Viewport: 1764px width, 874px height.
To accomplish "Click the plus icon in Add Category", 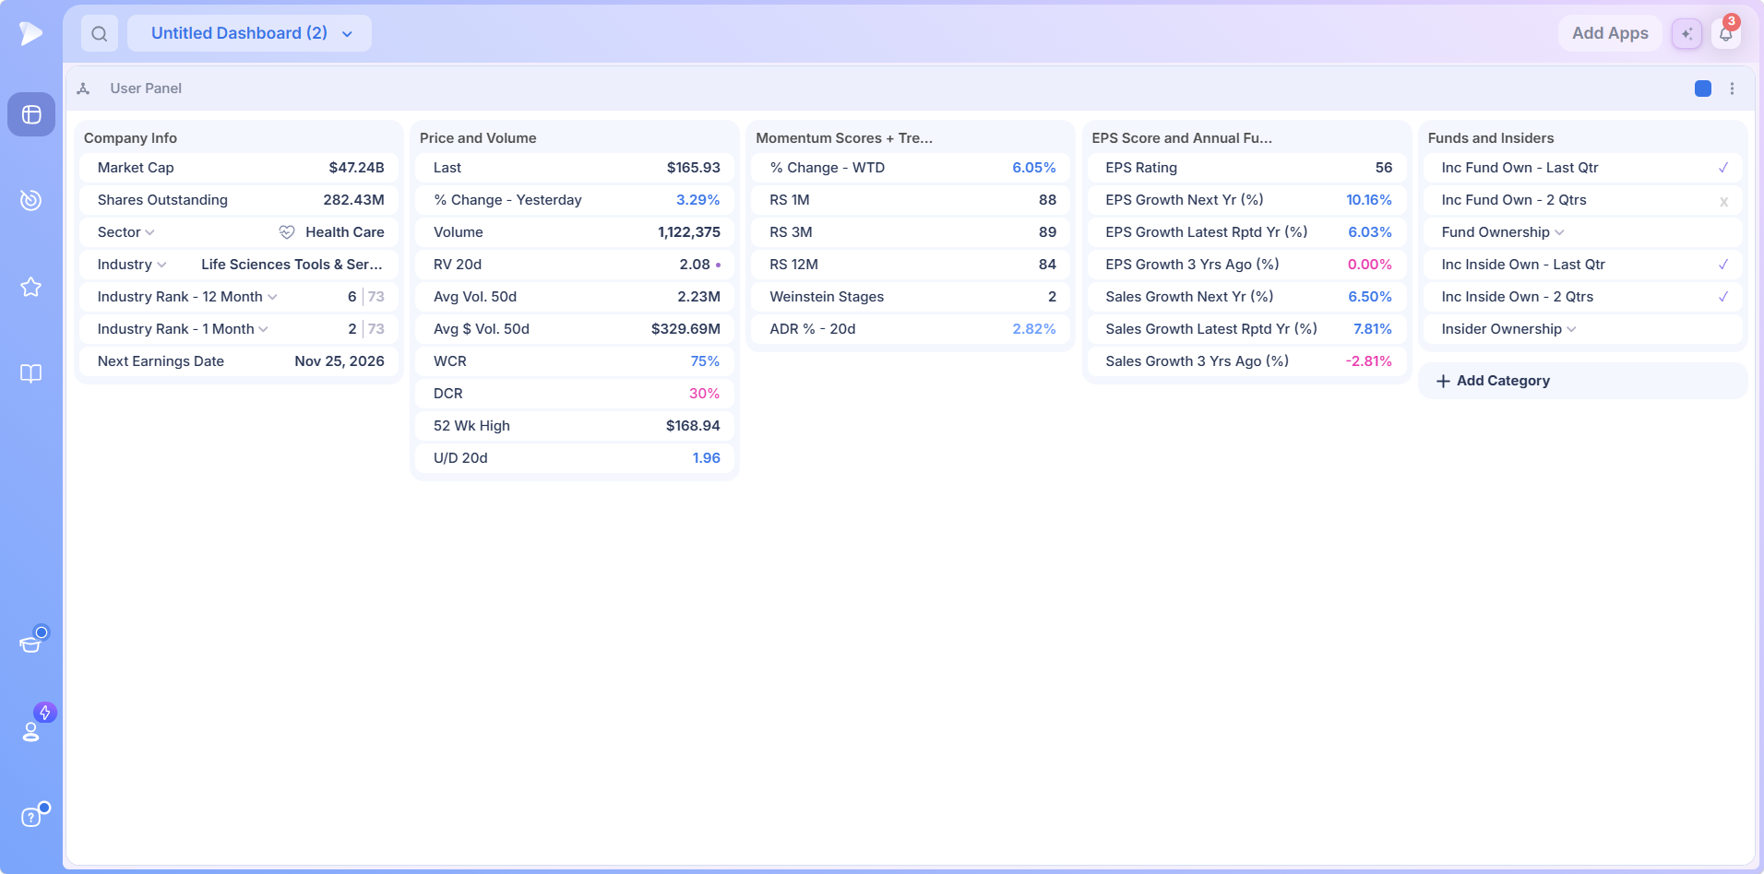I will coord(1443,381).
